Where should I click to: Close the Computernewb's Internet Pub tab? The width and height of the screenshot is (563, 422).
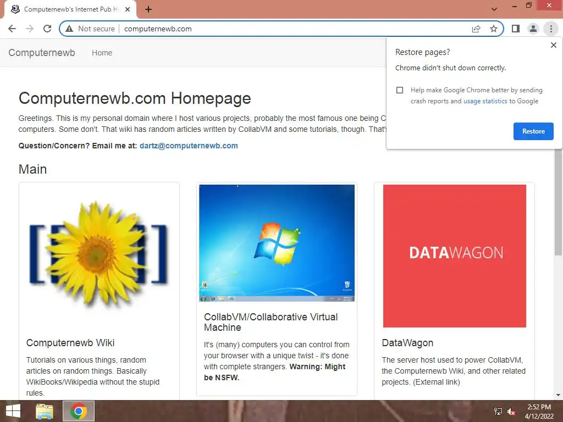coord(128,9)
